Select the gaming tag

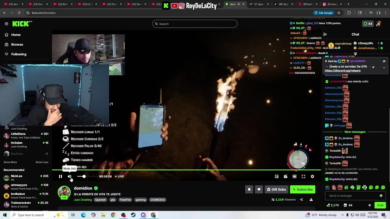140,200
